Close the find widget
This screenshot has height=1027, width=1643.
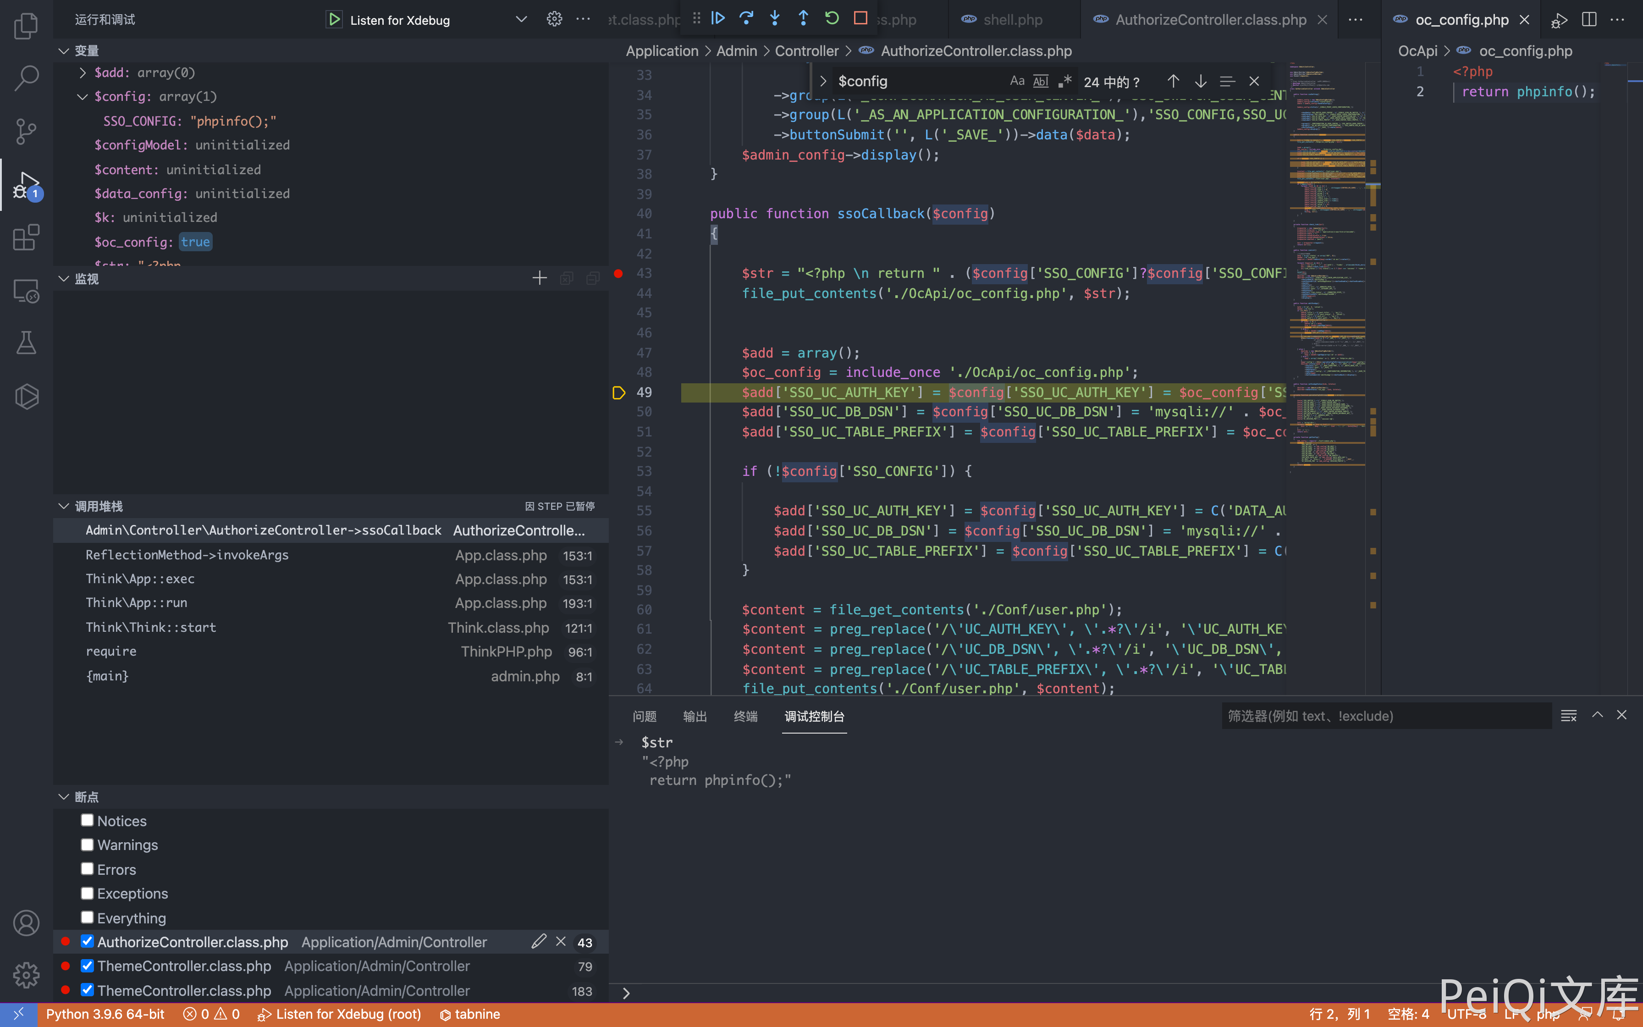[x=1254, y=82]
